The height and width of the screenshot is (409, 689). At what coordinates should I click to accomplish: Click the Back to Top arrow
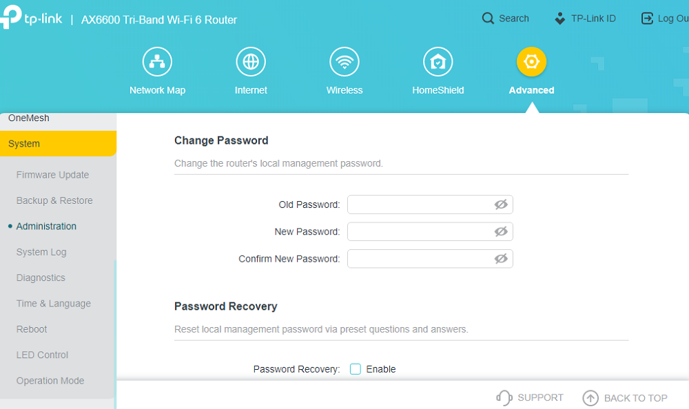590,398
